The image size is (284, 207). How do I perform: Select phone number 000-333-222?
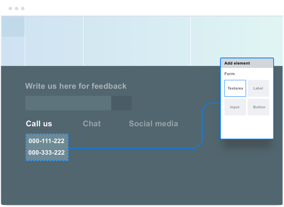coord(46,153)
